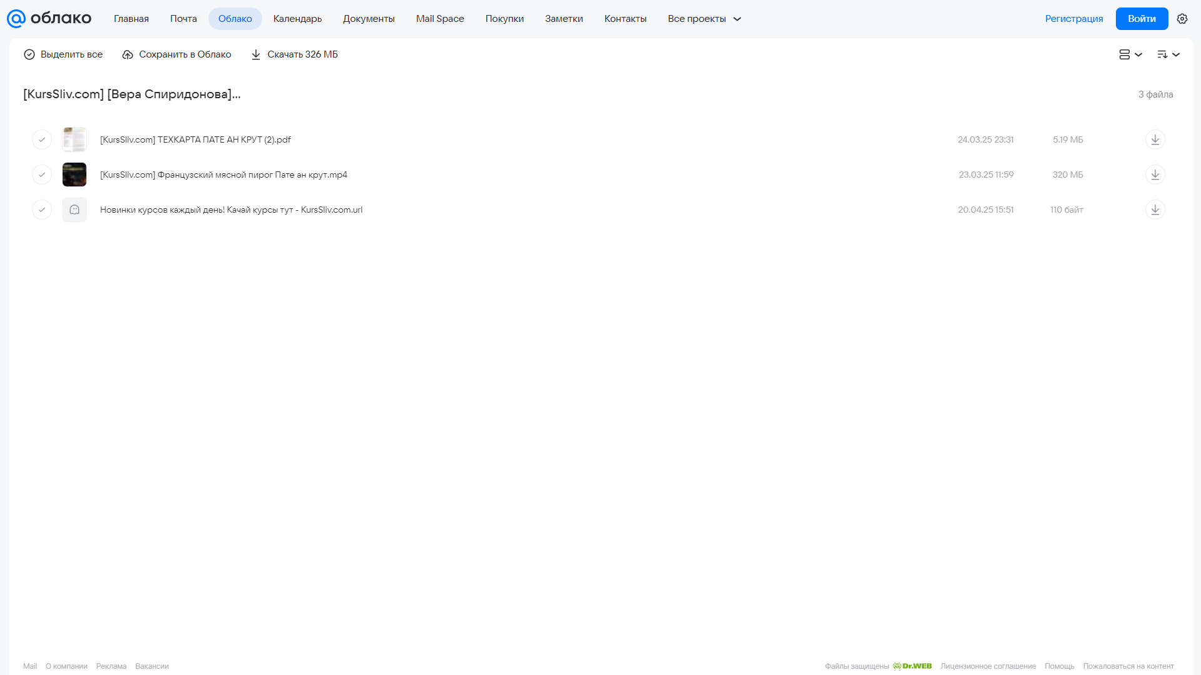Download the Французский мясной пирог mp4 file
Screen dimensions: 1201x675
coord(1155,175)
